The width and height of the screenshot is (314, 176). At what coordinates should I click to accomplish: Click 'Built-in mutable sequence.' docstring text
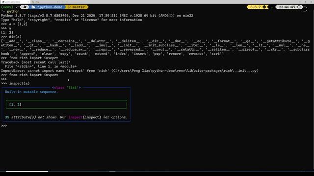pos(31,92)
